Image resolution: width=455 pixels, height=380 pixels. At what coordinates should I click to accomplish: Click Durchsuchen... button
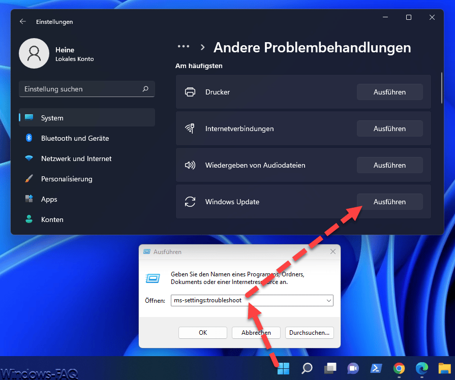(309, 332)
